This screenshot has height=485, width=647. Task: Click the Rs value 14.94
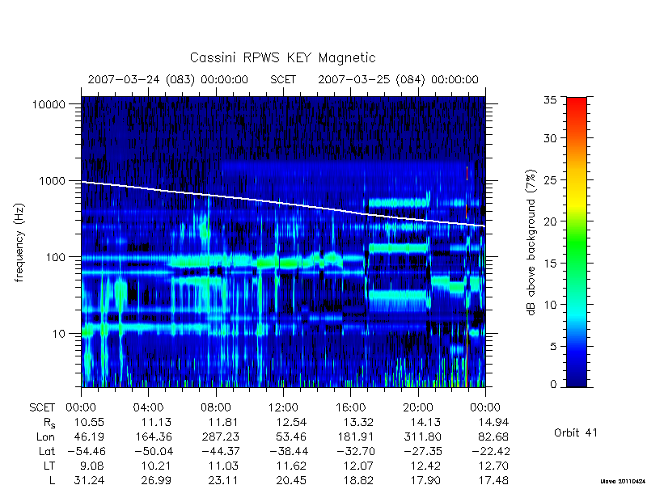click(x=493, y=422)
